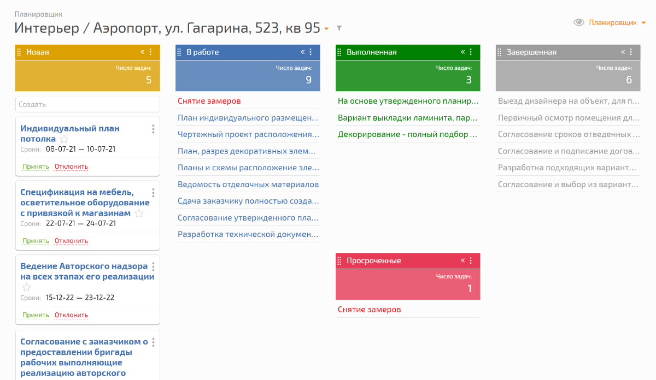This screenshot has height=380, width=656.
Task: Open options menu on Ведение Авторского надзора card
Action: pos(153,266)
